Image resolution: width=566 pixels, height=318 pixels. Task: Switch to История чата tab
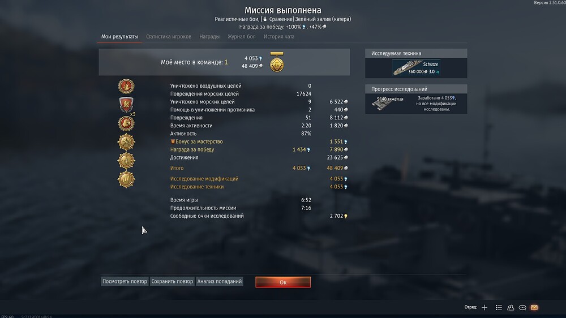(x=279, y=36)
